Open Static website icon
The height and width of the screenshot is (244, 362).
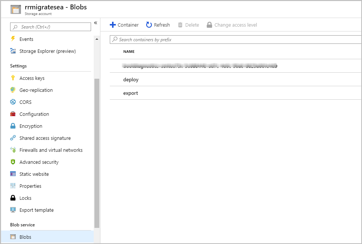tap(13, 174)
